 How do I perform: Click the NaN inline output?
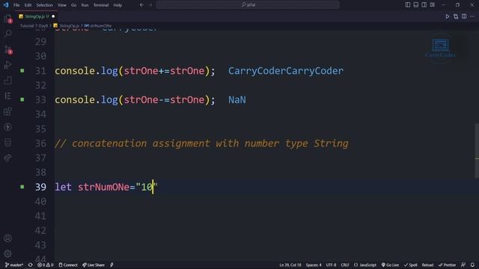tap(237, 99)
